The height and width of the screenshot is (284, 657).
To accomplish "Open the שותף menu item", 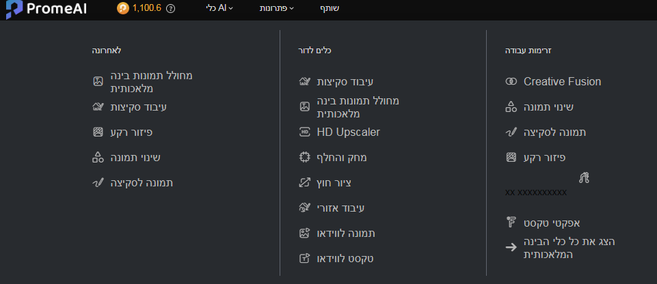I will (x=330, y=9).
